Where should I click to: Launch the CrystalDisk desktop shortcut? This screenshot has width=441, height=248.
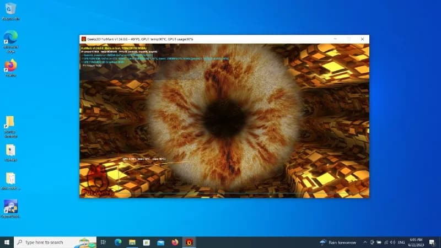click(x=10, y=209)
